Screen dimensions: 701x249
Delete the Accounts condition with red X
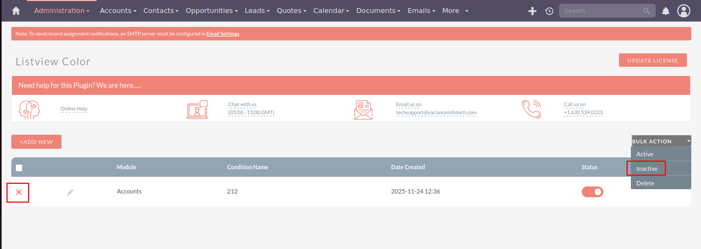click(18, 192)
